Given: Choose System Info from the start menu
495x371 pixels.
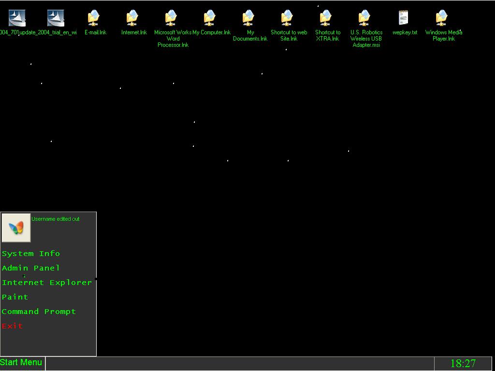Looking at the screenshot, I should tap(31, 254).
